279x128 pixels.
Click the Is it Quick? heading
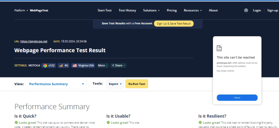(x=25, y=116)
